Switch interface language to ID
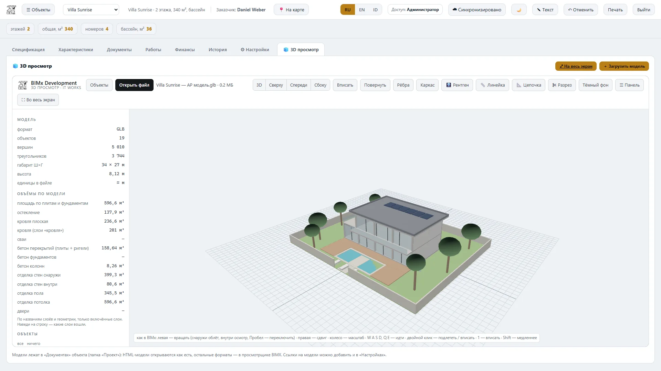The image size is (661, 371). point(375,10)
